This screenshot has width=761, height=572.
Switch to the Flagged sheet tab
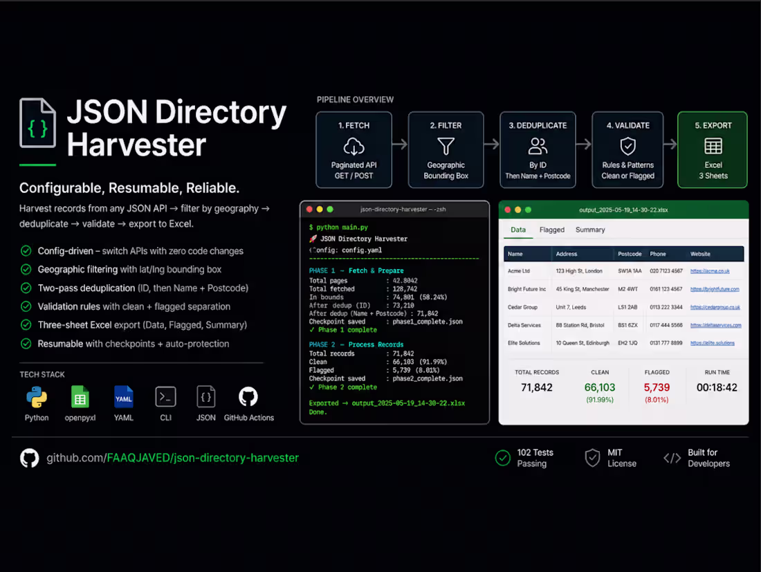point(552,230)
